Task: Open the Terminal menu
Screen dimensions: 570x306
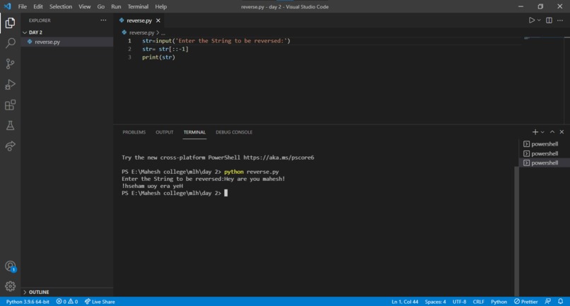Action: click(x=138, y=6)
